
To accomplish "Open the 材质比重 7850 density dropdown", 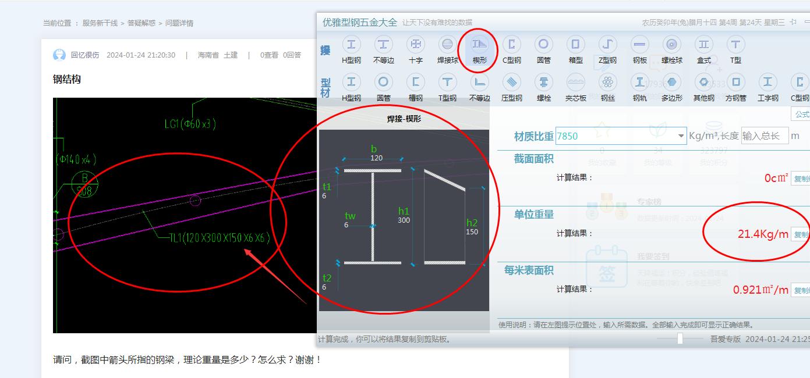I will 681,136.
